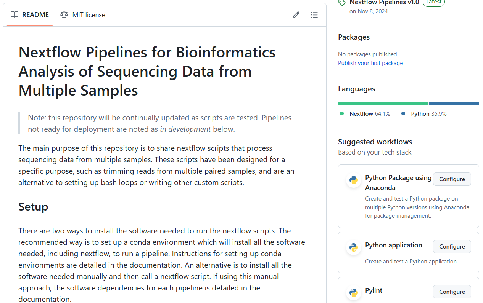The height and width of the screenshot is (303, 483).
Task: Click the Languages heading
Action: click(356, 89)
